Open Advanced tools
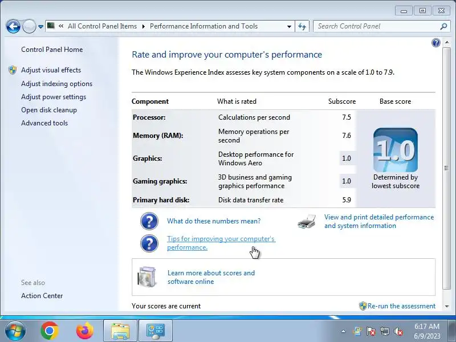This screenshot has width=456, height=342. (44, 123)
